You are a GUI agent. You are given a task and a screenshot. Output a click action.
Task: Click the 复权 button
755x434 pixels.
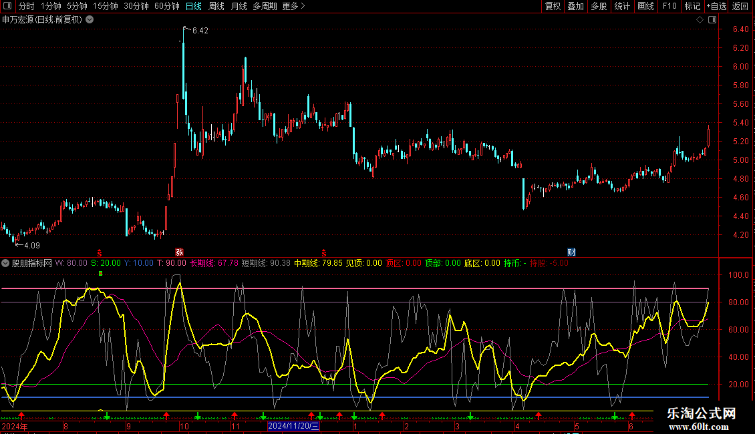(x=553, y=7)
